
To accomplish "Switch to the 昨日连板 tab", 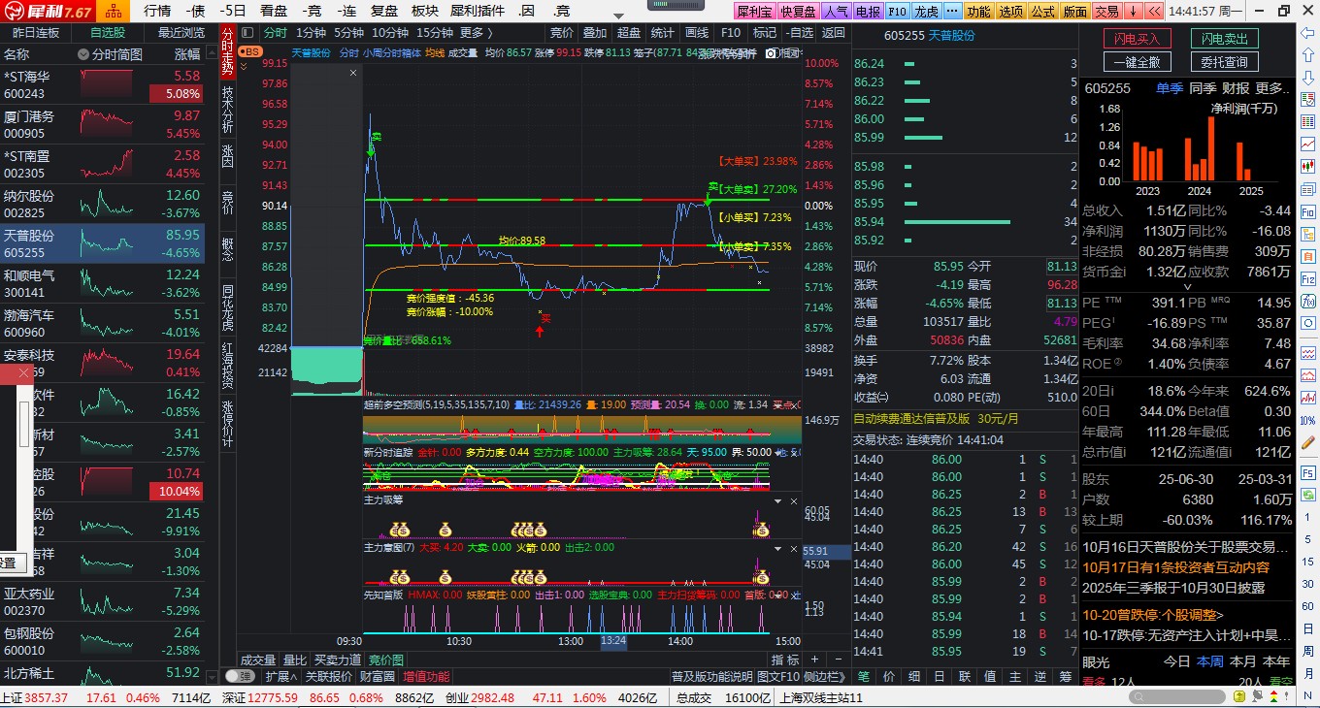I will pyautogui.click(x=36, y=32).
